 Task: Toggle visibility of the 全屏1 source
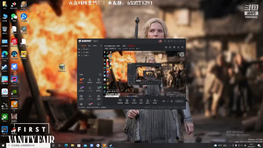point(79,52)
